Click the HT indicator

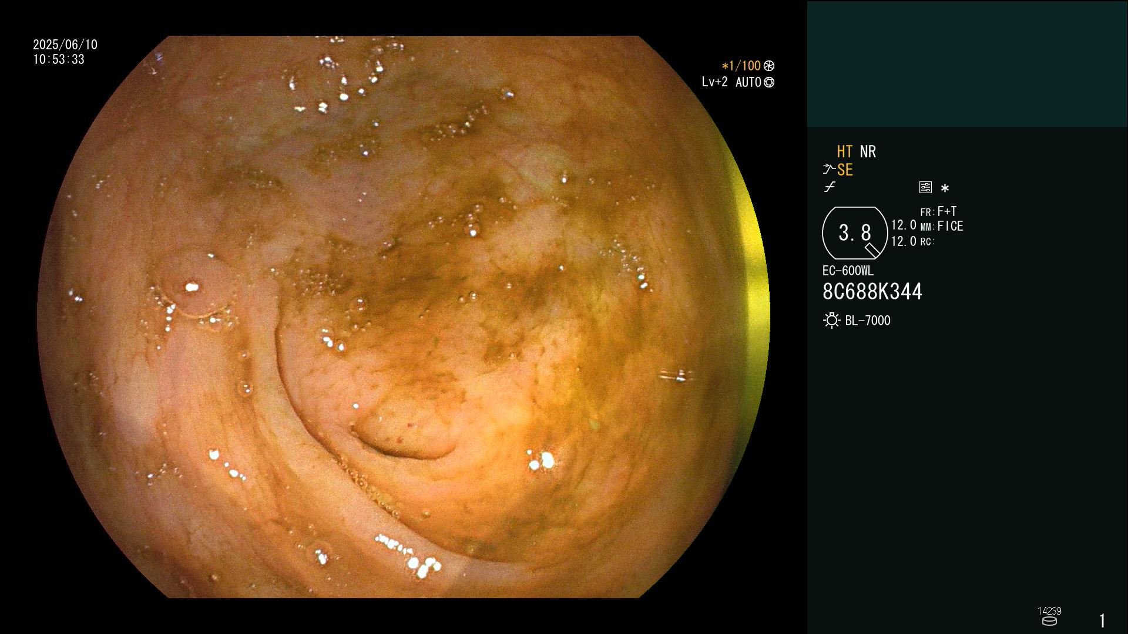click(x=844, y=151)
